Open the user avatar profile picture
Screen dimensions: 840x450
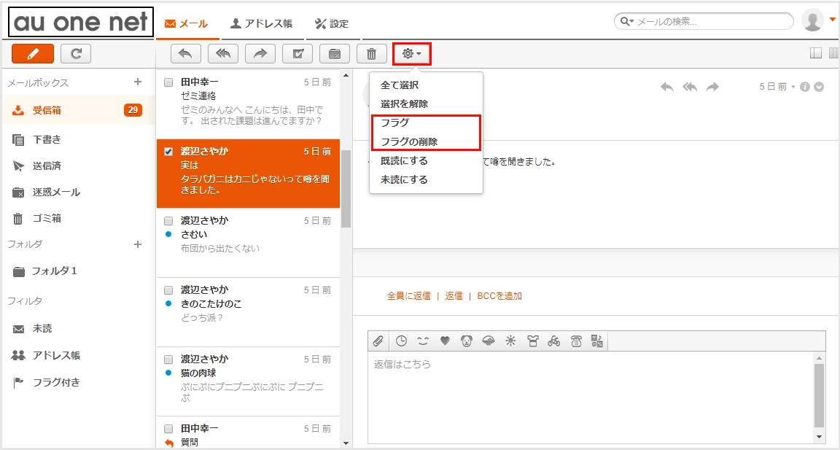813,20
